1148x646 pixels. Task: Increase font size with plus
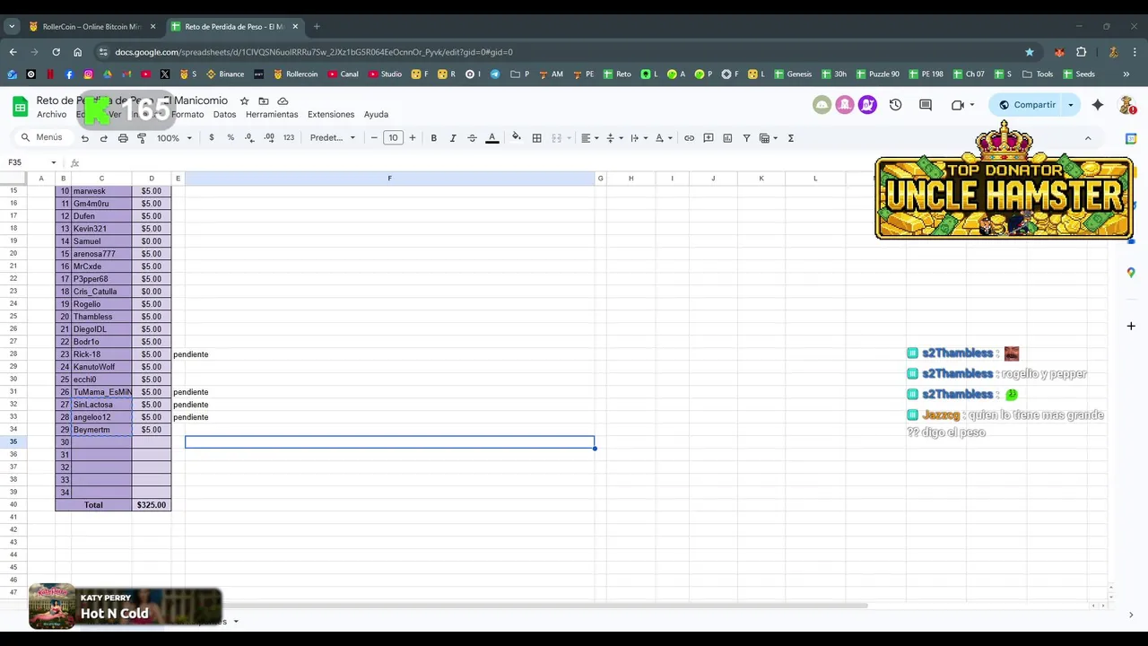(413, 138)
